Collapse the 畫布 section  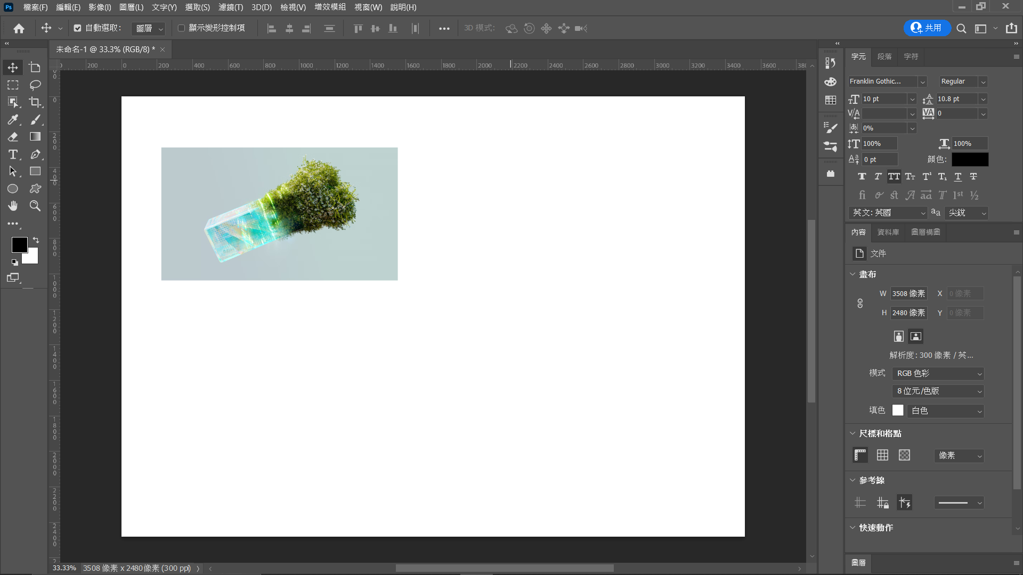point(852,275)
